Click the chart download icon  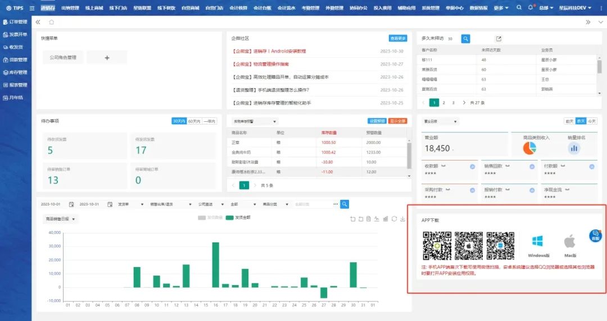pos(402,219)
